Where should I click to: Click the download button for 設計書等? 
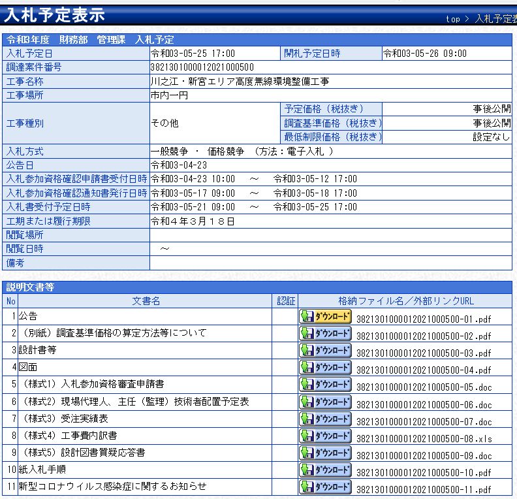pyautogui.click(x=325, y=351)
